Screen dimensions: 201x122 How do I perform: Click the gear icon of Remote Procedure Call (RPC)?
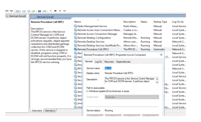click(x=75, y=49)
